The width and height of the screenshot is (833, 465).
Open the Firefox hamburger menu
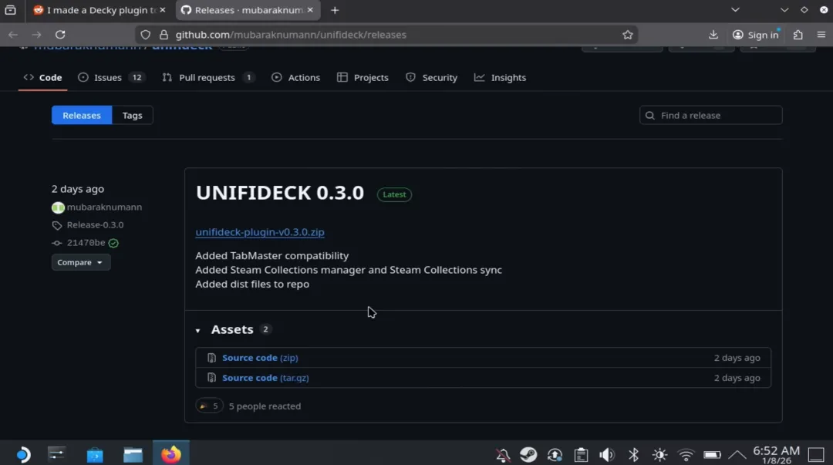(x=821, y=35)
